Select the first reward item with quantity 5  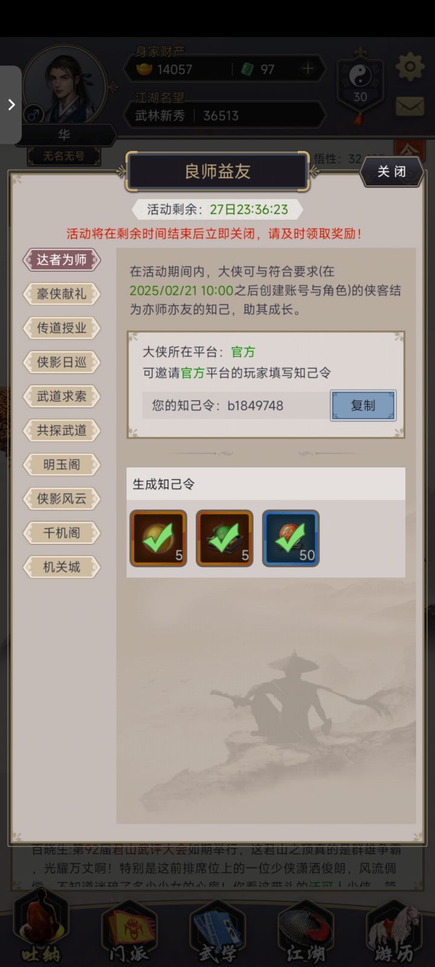click(158, 538)
